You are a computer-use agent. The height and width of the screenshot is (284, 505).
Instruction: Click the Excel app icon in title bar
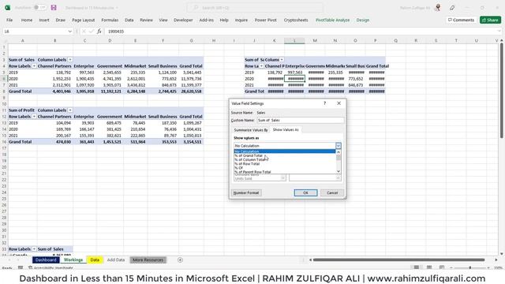7,7
